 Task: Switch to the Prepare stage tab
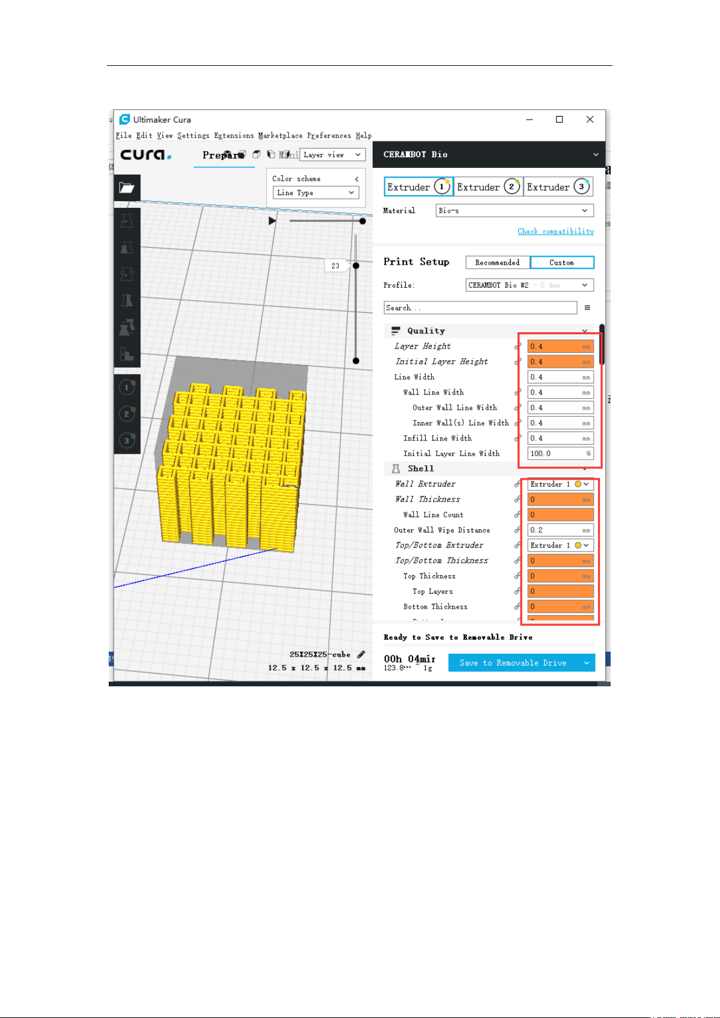point(223,155)
